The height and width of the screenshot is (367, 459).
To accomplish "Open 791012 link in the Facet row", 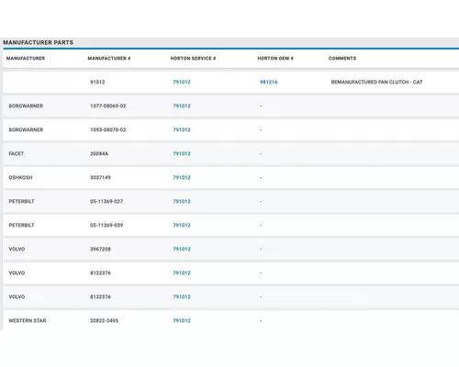I will tap(182, 153).
